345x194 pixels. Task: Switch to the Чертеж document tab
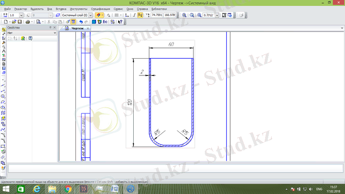(77, 28)
